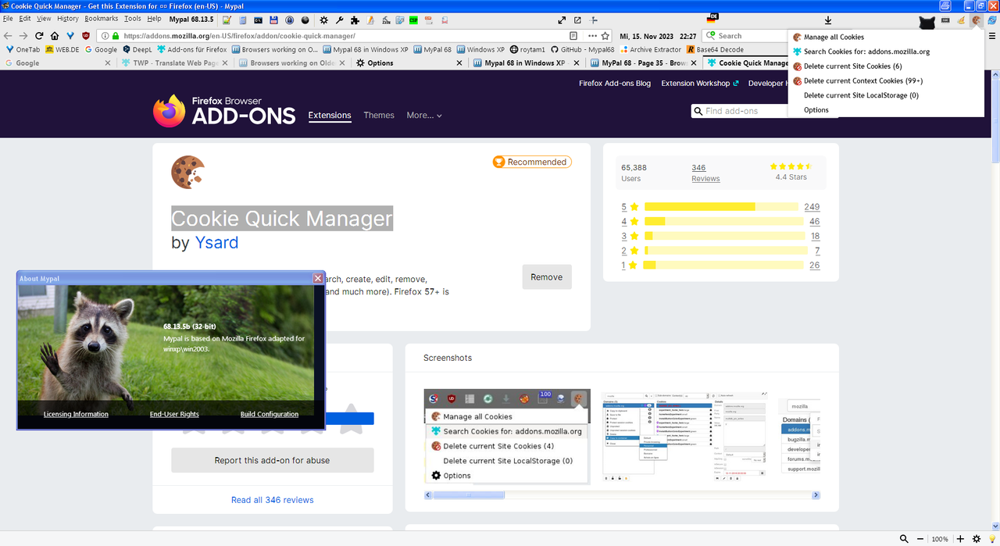Screen dimensions: 1000x546
Task: Open status bar gear settings icon
Action: pos(976,539)
